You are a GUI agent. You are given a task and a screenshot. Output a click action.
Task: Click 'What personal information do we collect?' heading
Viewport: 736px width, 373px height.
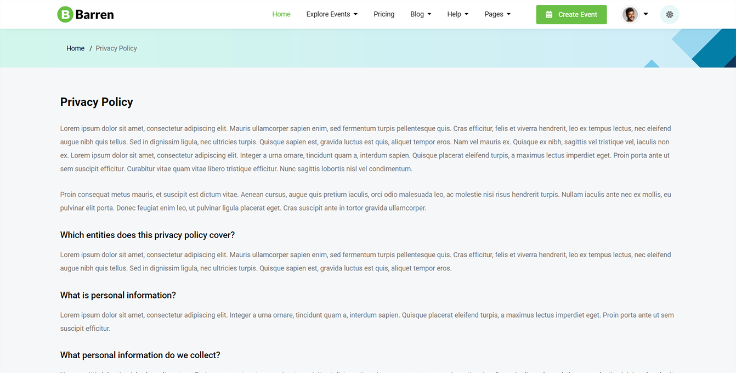pos(140,355)
